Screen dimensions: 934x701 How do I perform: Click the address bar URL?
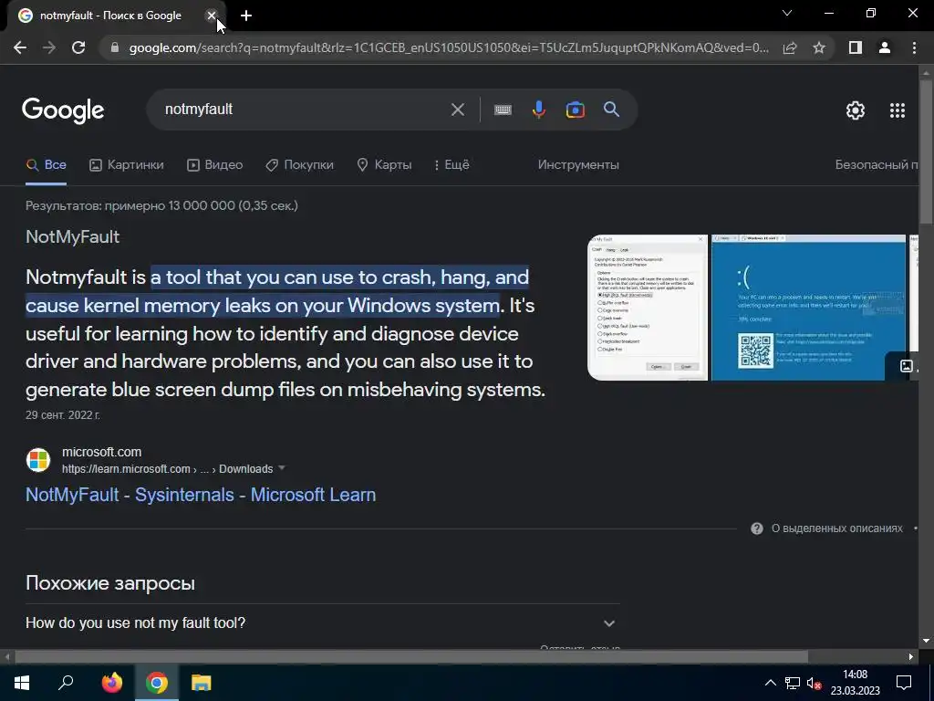click(x=449, y=47)
